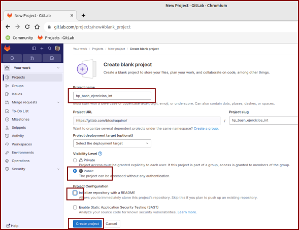Open merge requests counter icon
The width and height of the screenshot is (299, 230).
(32, 58)
